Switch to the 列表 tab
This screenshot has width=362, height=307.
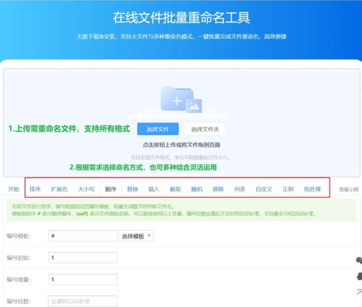point(240,189)
